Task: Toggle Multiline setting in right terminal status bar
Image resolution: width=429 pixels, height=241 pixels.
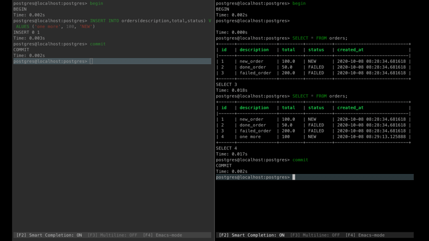Action: [315, 235]
